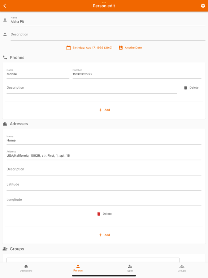Viewport: 208px width, 278px height.
Task: Switch to the Types tab
Action: (x=130, y=268)
